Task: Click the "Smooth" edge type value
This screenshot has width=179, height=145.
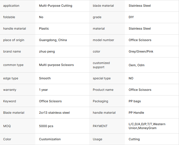Action: point(45,78)
